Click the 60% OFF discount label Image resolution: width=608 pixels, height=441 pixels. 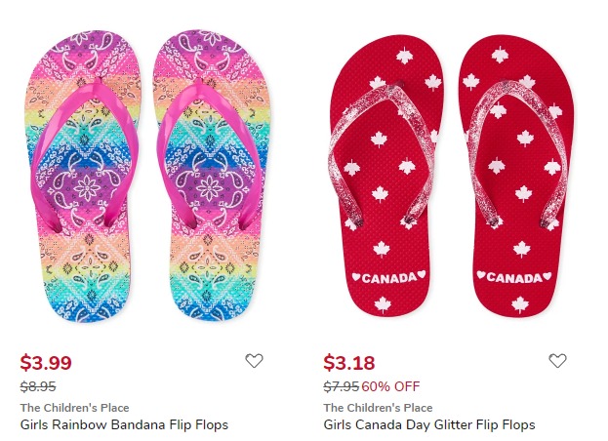[x=390, y=386]
